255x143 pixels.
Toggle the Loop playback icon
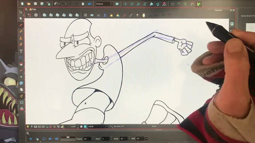click(44, 139)
